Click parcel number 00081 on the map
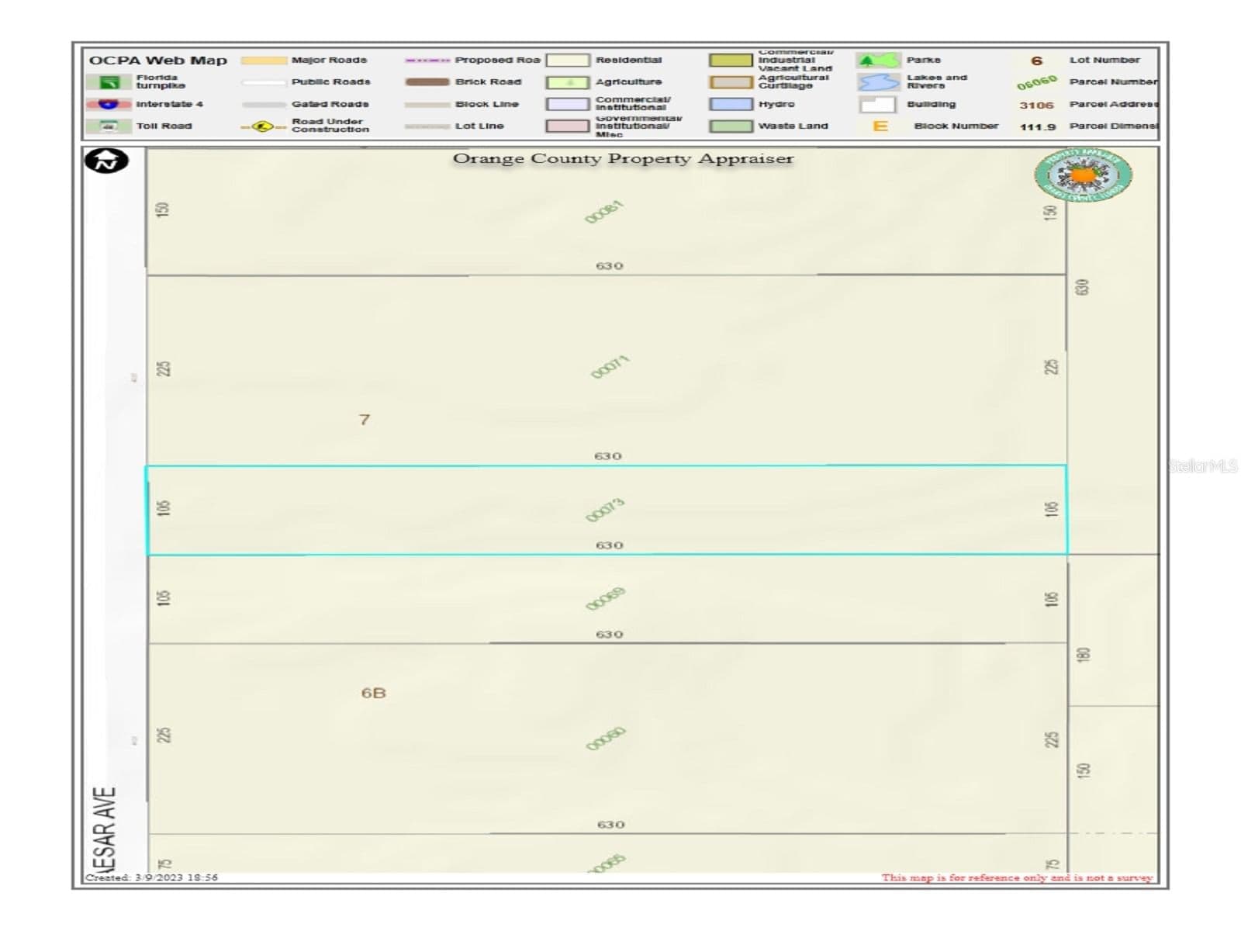This screenshot has height=931, width=1241. [604, 213]
